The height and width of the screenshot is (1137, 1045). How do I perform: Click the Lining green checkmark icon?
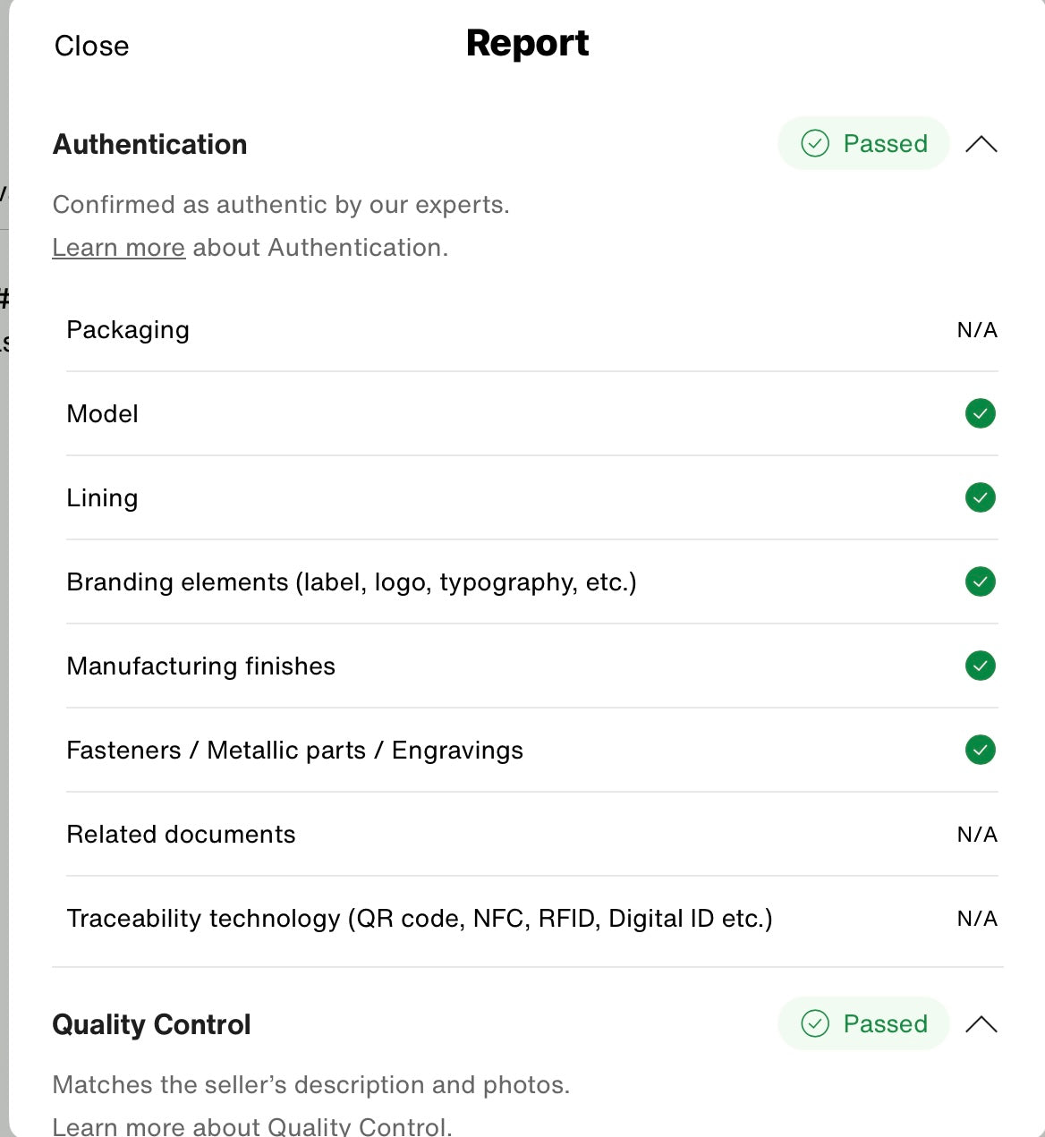click(981, 497)
